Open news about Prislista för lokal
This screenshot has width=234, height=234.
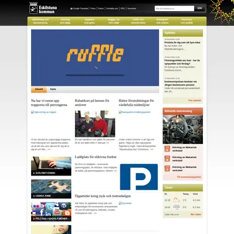(x=183, y=43)
